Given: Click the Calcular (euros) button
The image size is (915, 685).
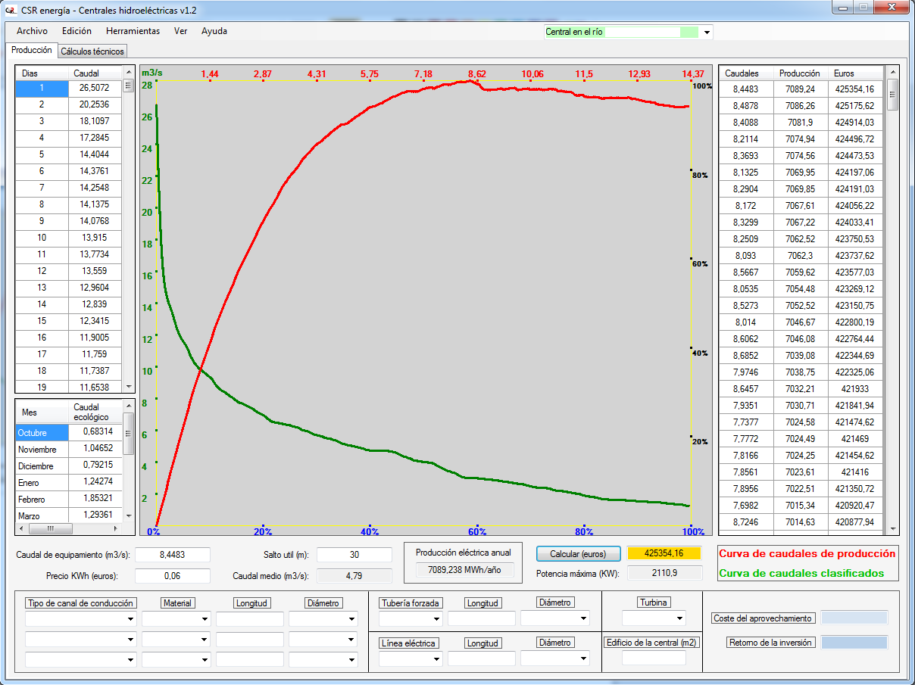Looking at the screenshot, I should pos(578,554).
